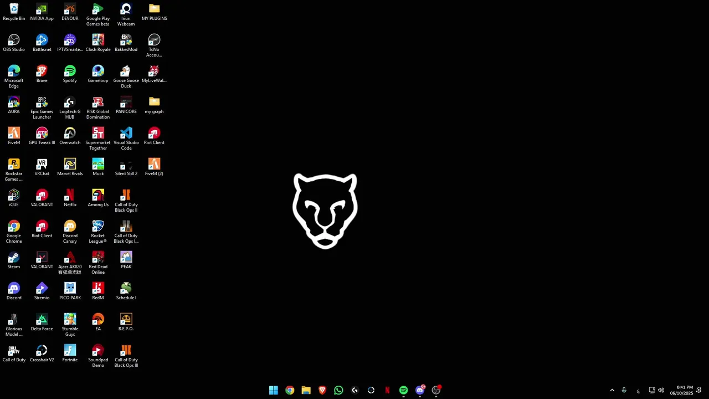Image resolution: width=709 pixels, height=399 pixels.
Task: Select the VRChat shortcut
Action: 42,167
